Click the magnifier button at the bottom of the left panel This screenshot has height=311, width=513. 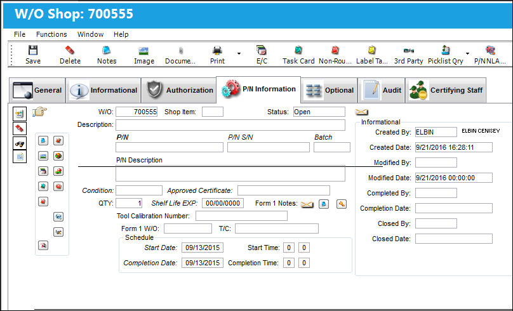[43, 245]
